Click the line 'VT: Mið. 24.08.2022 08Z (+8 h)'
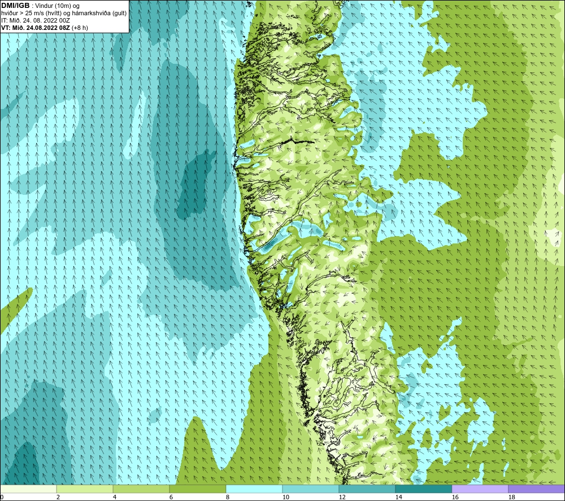Viewport: 565px width, 501px height. pyautogui.click(x=44, y=27)
